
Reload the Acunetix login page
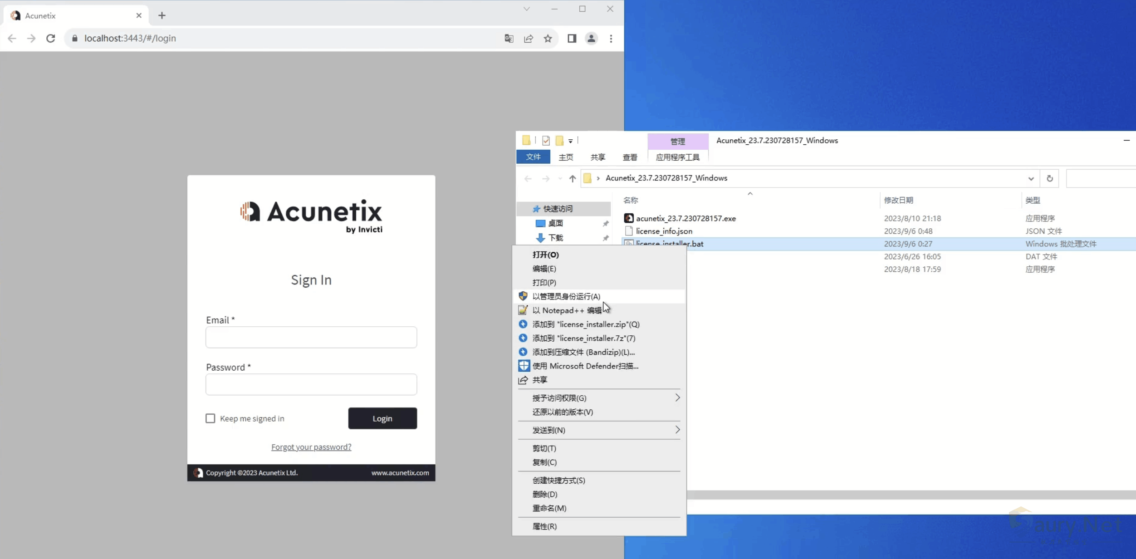pos(51,39)
